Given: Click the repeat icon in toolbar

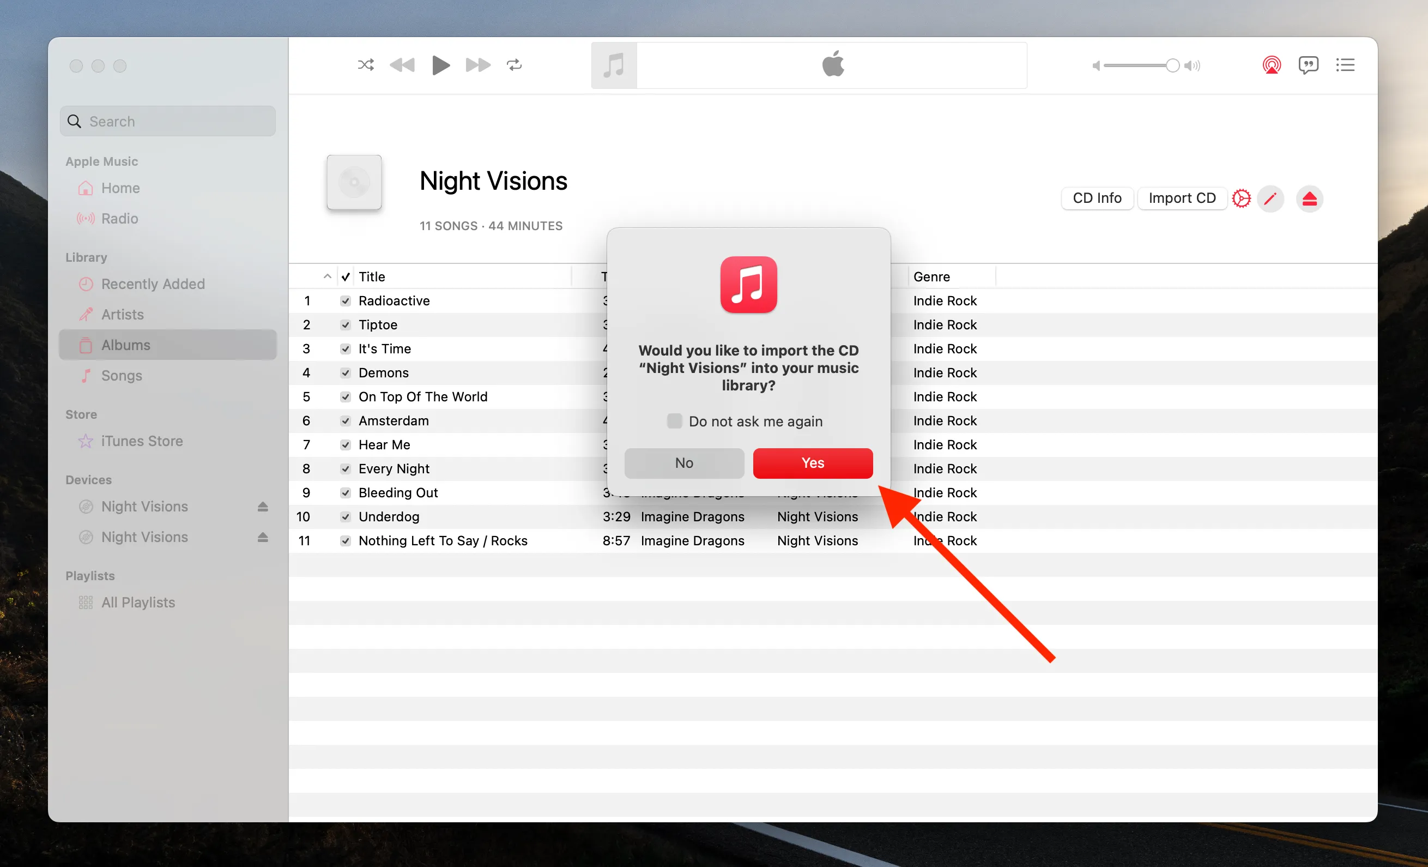Looking at the screenshot, I should 514,65.
